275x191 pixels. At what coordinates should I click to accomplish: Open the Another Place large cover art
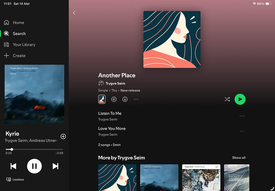coord(172,39)
